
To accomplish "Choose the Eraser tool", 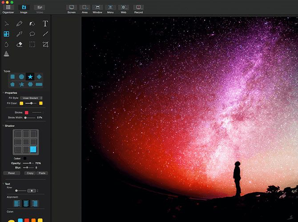I will click(x=20, y=44).
